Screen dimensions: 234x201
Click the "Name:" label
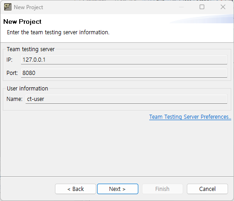pos(15,99)
